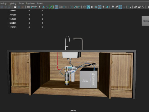Click the FRONT face of the view cube

[145, 21]
